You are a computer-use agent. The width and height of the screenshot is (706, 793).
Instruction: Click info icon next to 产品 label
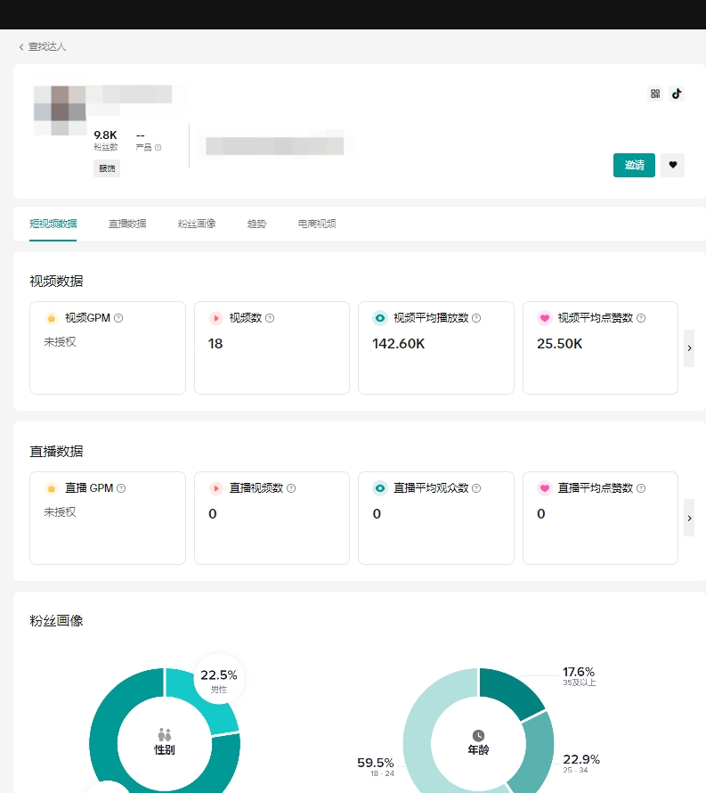coord(158,147)
